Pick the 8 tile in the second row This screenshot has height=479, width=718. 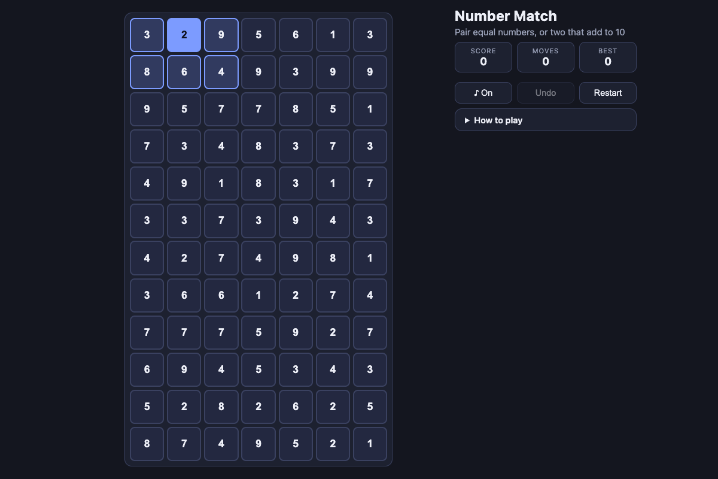[x=147, y=72]
